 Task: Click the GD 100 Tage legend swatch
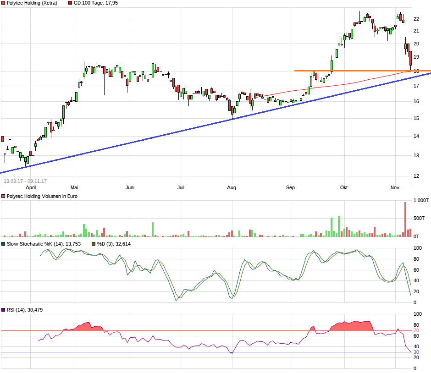[x=70, y=3]
